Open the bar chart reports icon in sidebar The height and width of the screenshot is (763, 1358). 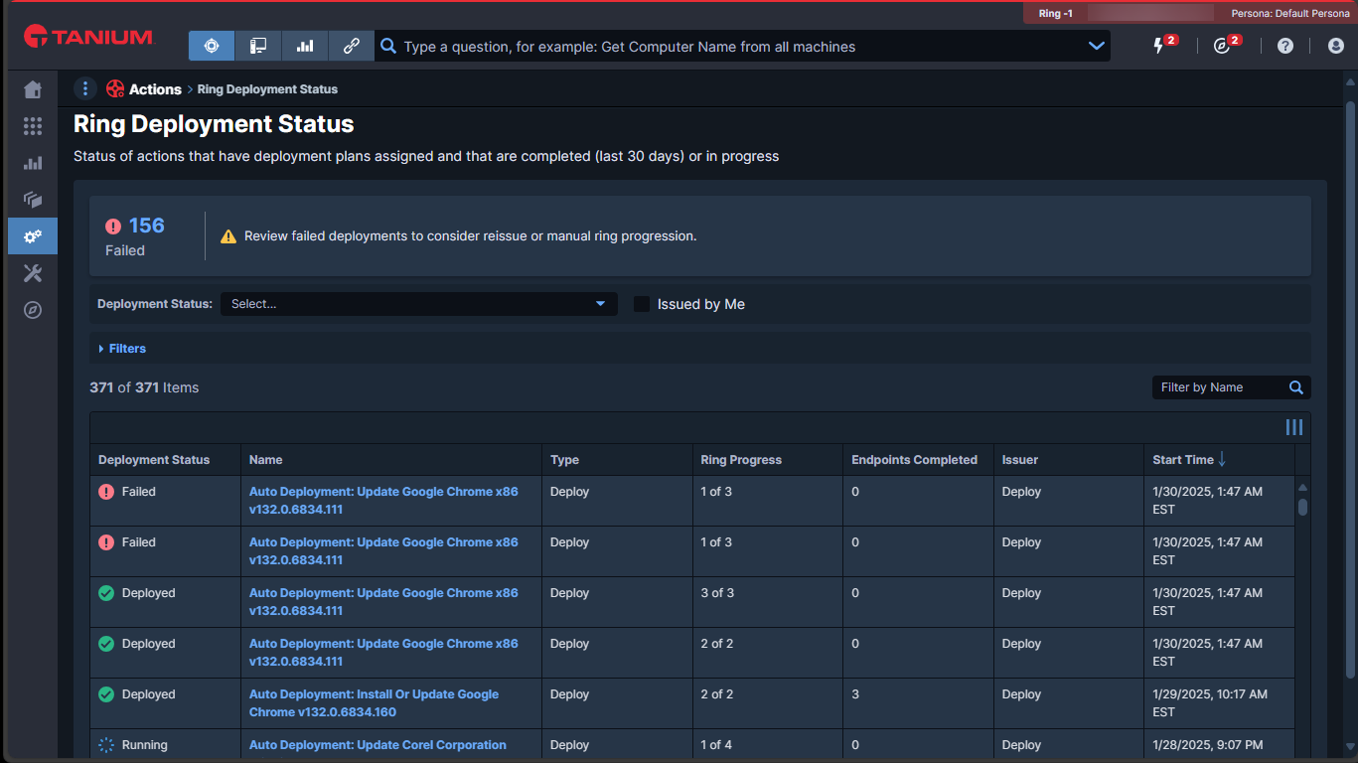click(x=33, y=163)
